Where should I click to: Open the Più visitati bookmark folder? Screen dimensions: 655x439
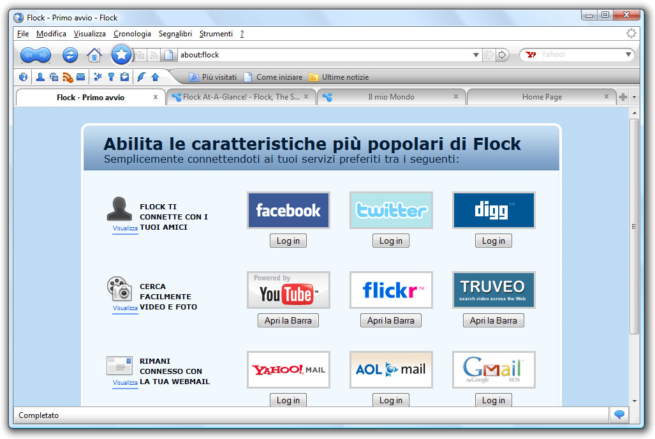click(212, 77)
